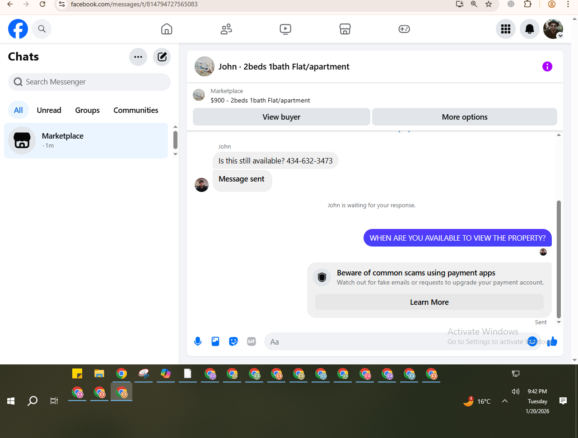Open the Gaming controller icon in top navigation
Image resolution: width=578 pixels, height=438 pixels.
tap(404, 29)
